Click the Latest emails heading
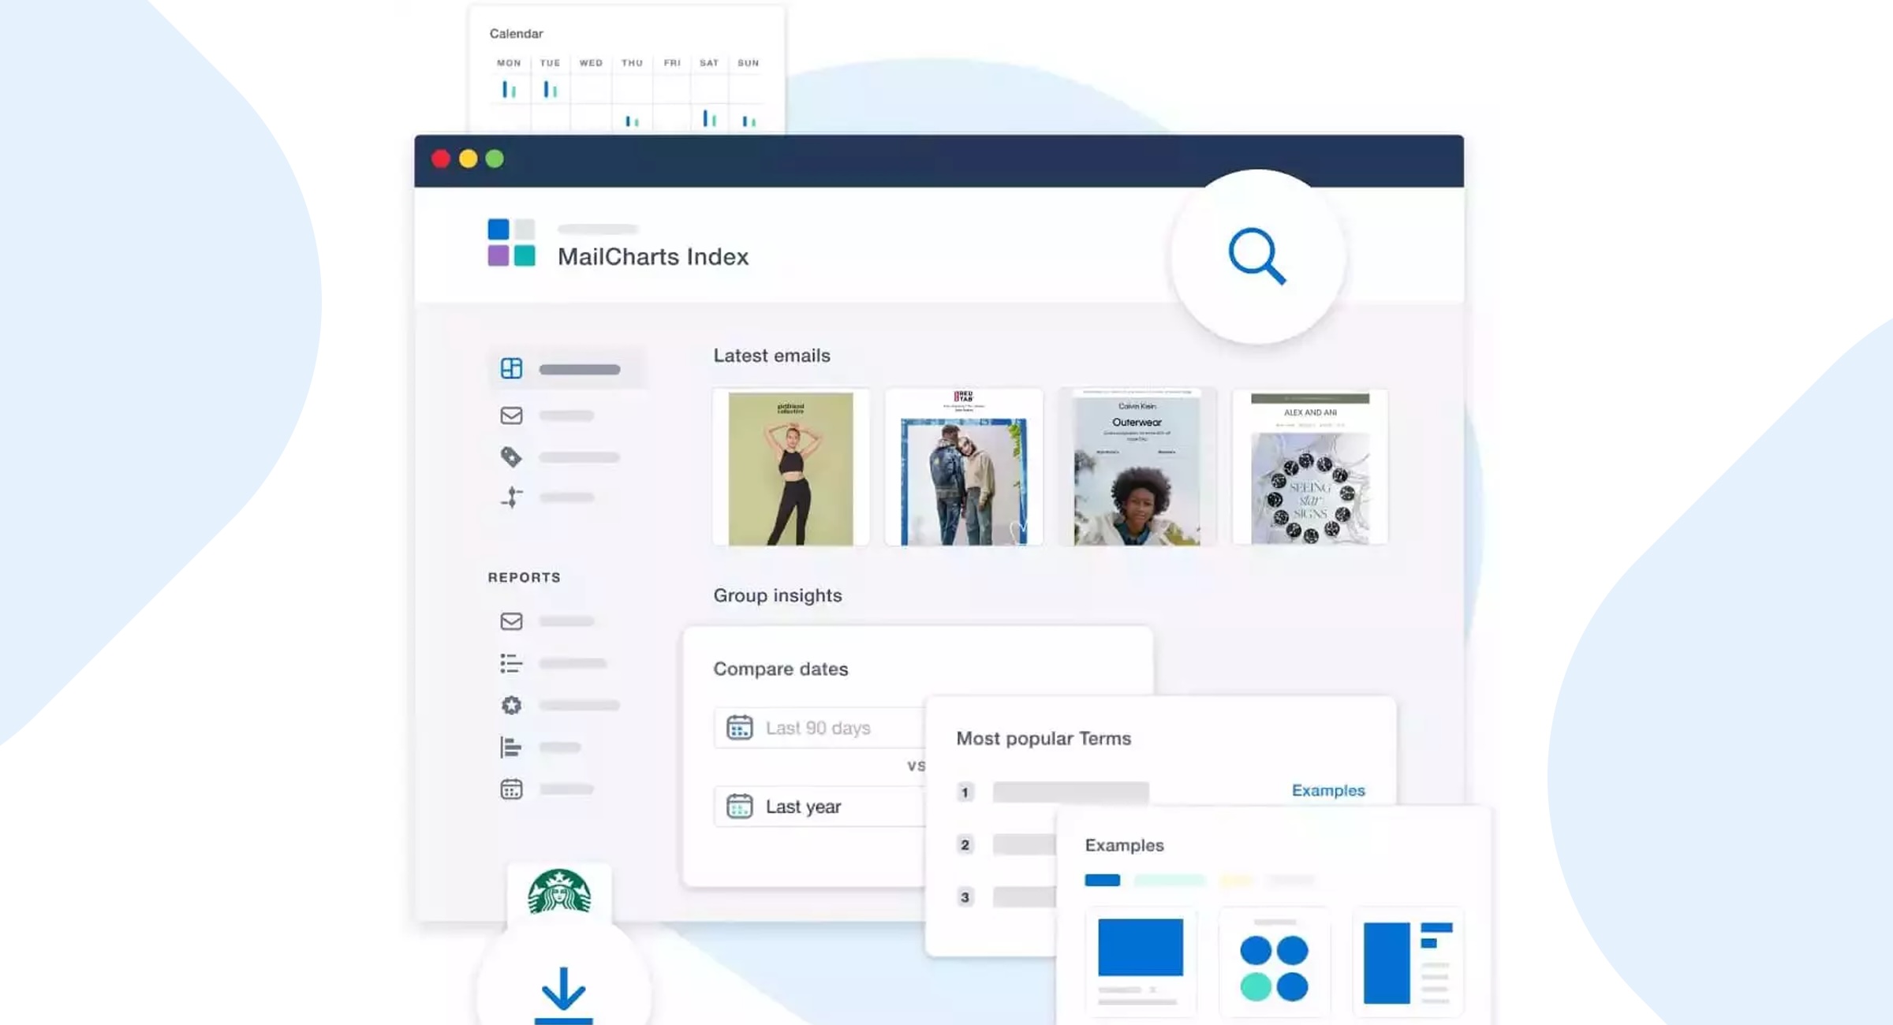This screenshot has width=1893, height=1025. coord(771,356)
